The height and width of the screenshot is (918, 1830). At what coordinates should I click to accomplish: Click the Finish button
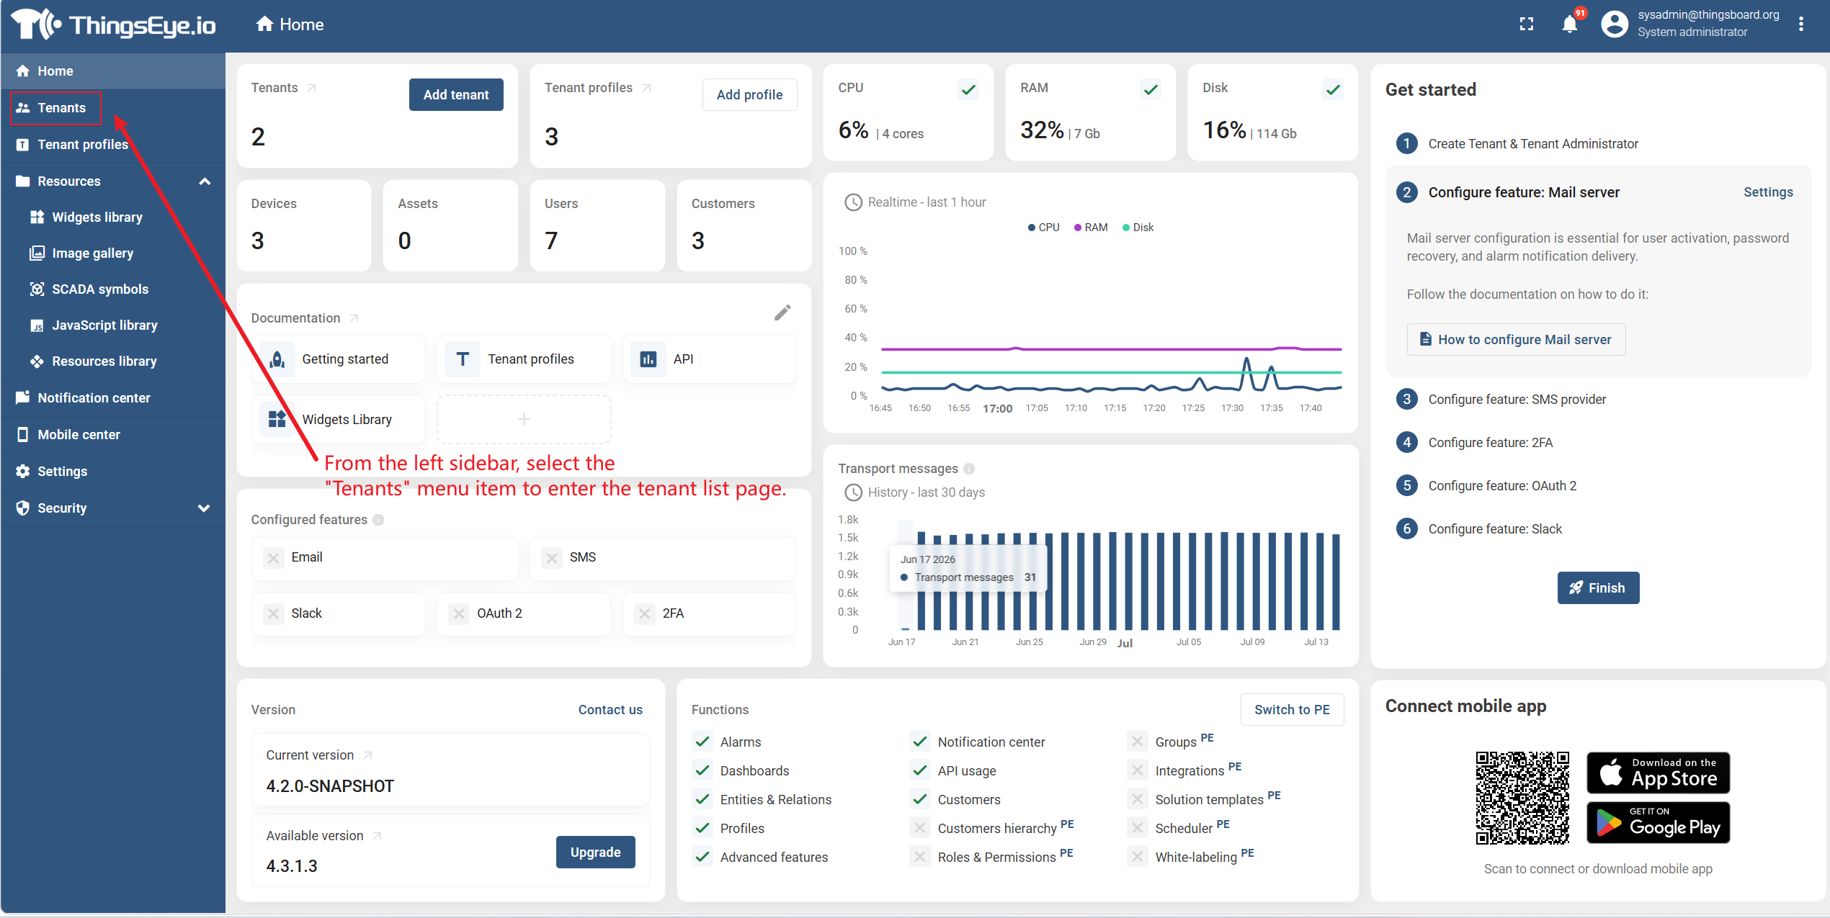(x=1598, y=588)
